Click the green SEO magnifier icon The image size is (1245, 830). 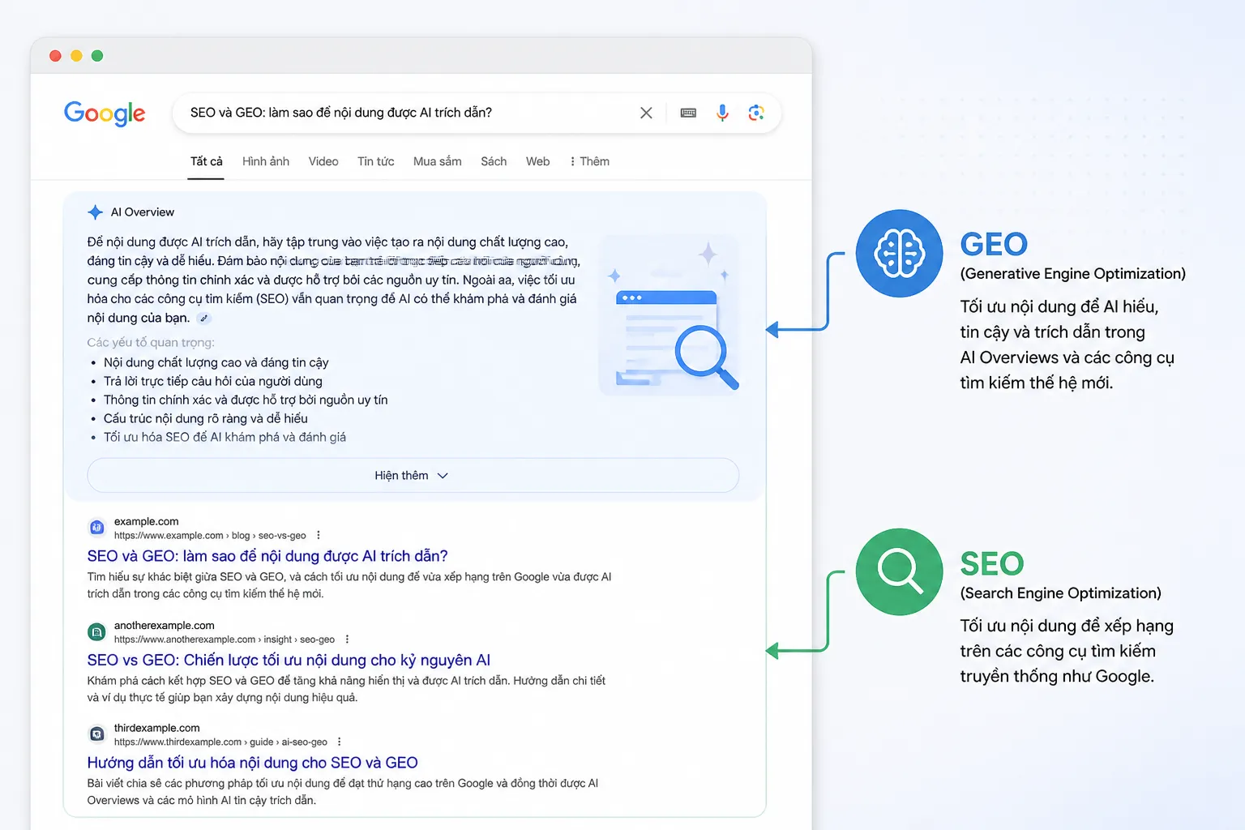pos(899,572)
